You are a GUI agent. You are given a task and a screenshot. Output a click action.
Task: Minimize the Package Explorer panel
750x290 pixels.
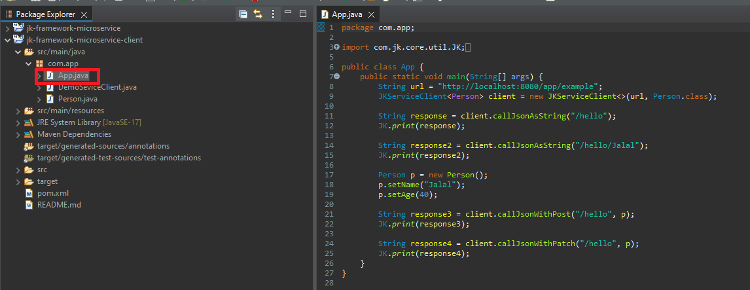point(288,13)
